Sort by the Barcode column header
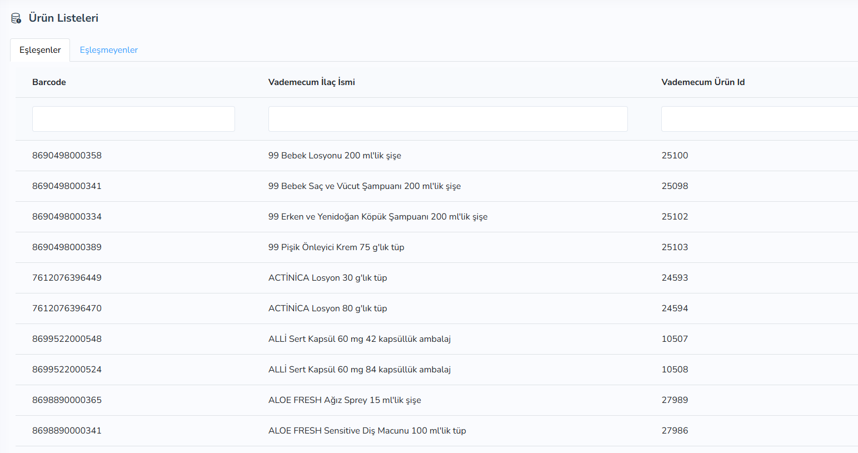 tap(49, 82)
